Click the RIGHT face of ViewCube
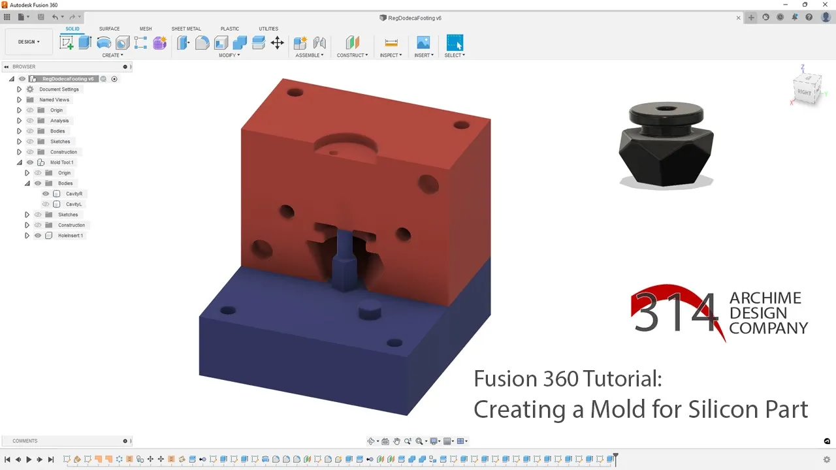The width and height of the screenshot is (836, 470). click(805, 92)
